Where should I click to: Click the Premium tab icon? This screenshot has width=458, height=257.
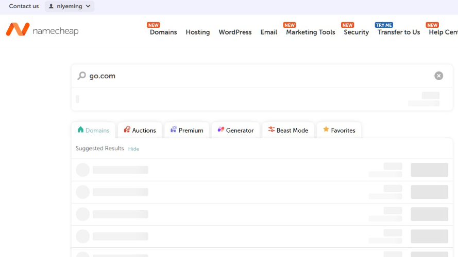[x=173, y=130]
